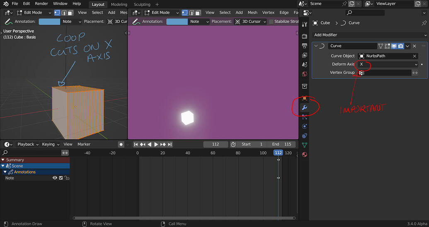This screenshot has height=227, width=429.
Task: Select Edge select mode in right viewport
Action: point(191,12)
